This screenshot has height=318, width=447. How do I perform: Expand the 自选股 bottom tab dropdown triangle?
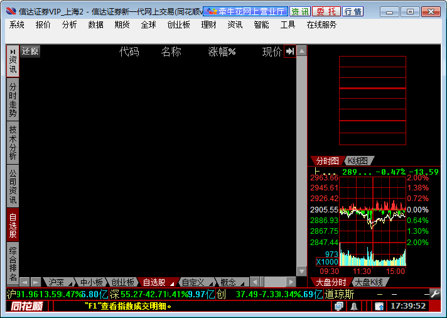172,283
